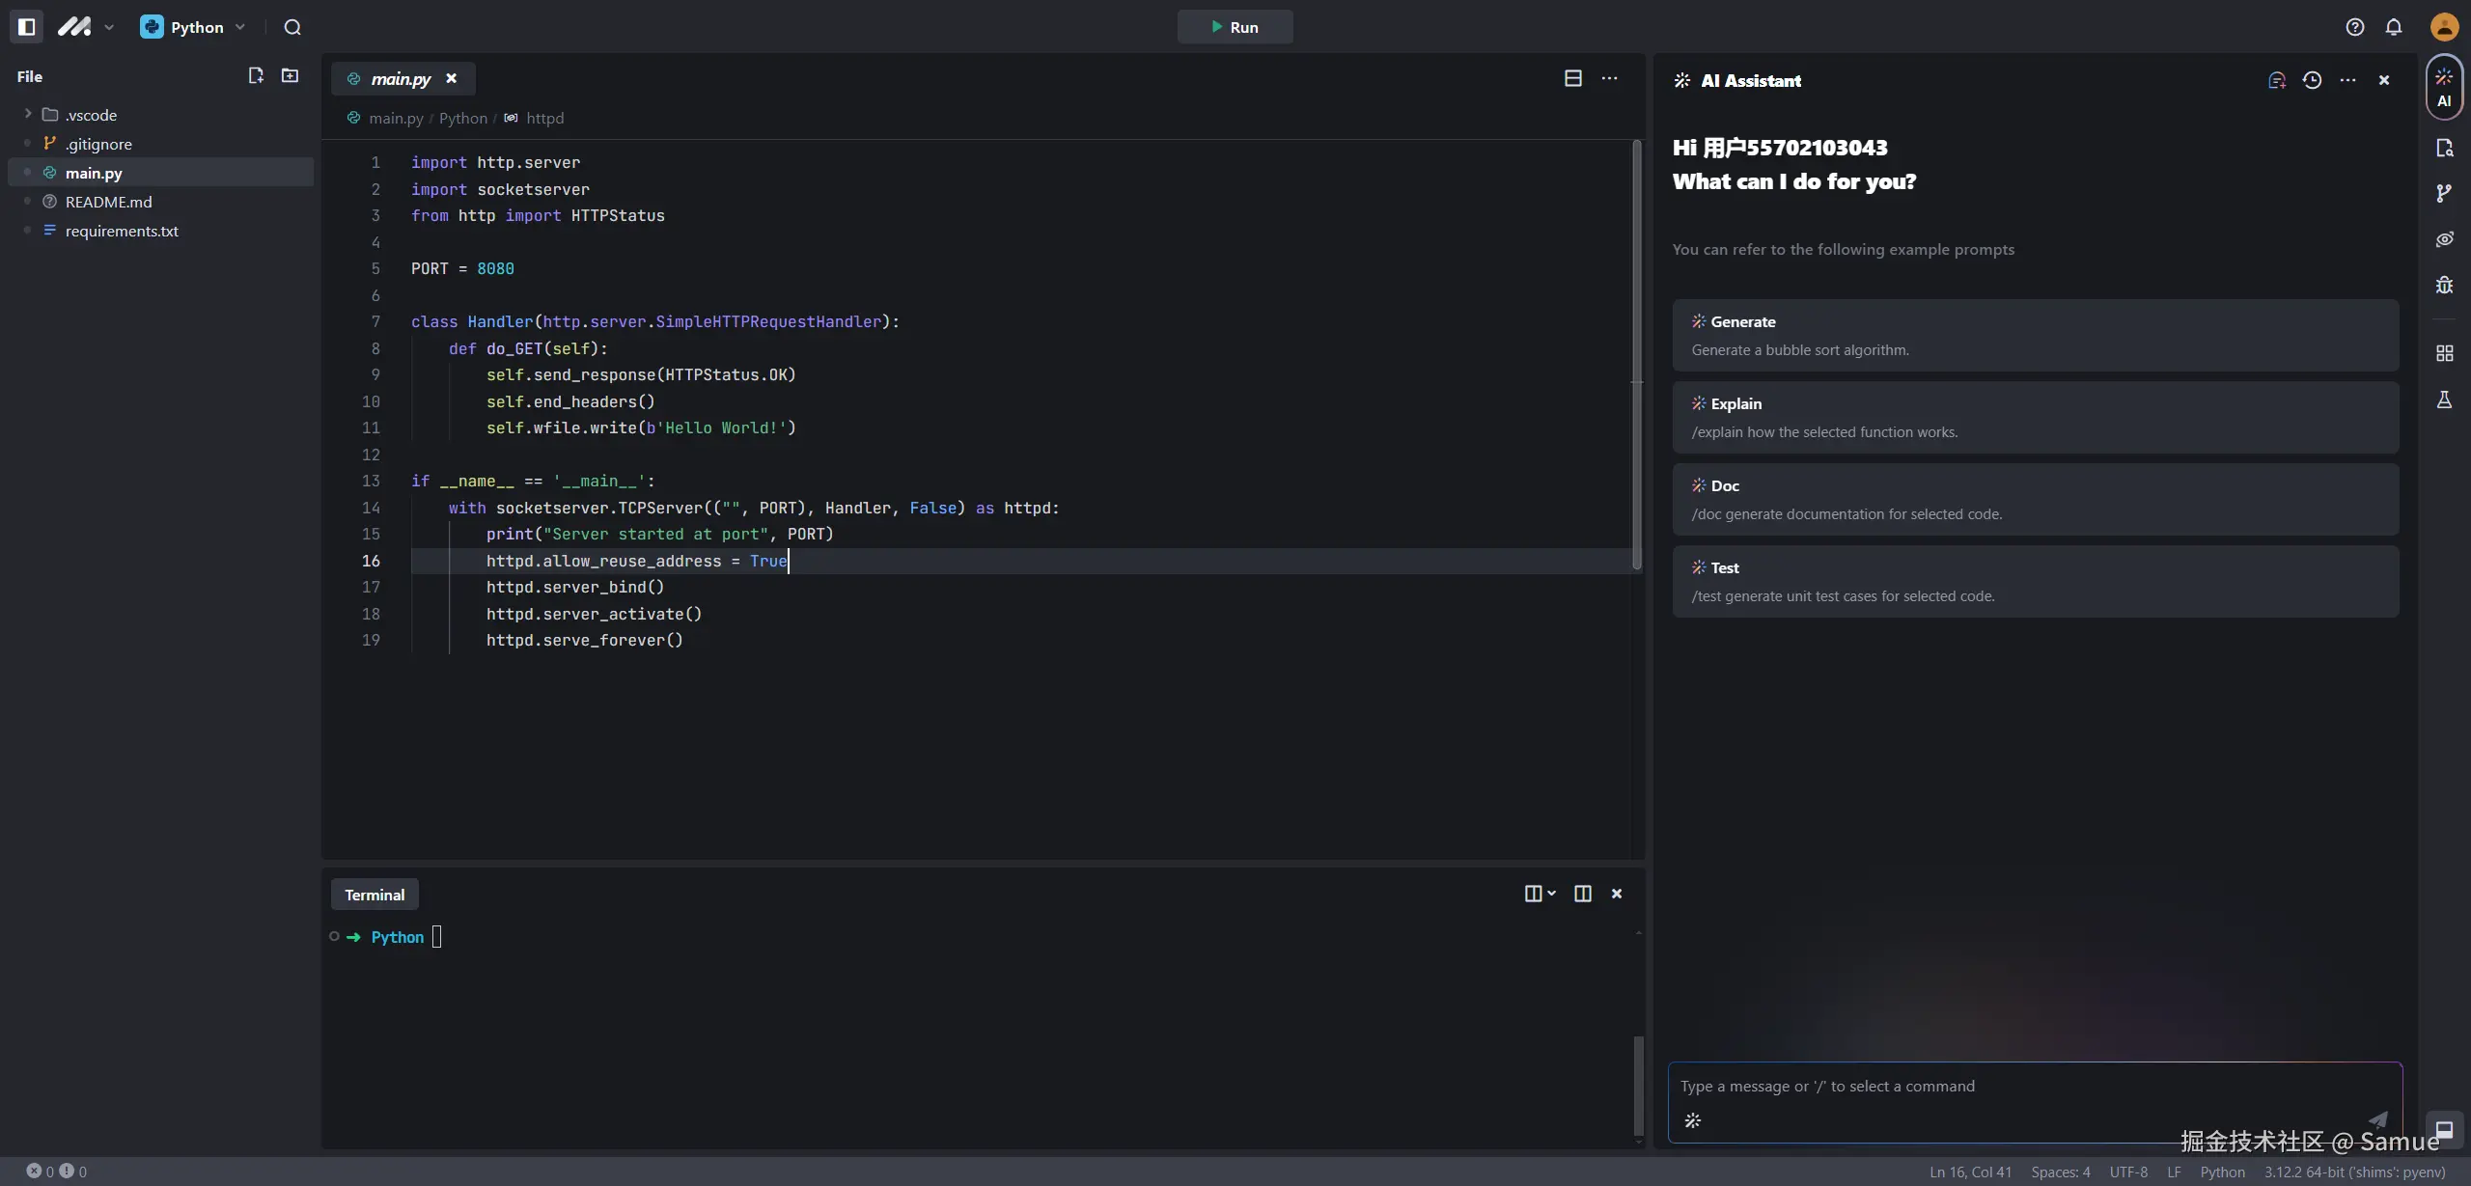This screenshot has height=1186, width=2471.
Task: Toggle editor layout split icon
Action: pyautogui.click(x=1573, y=78)
